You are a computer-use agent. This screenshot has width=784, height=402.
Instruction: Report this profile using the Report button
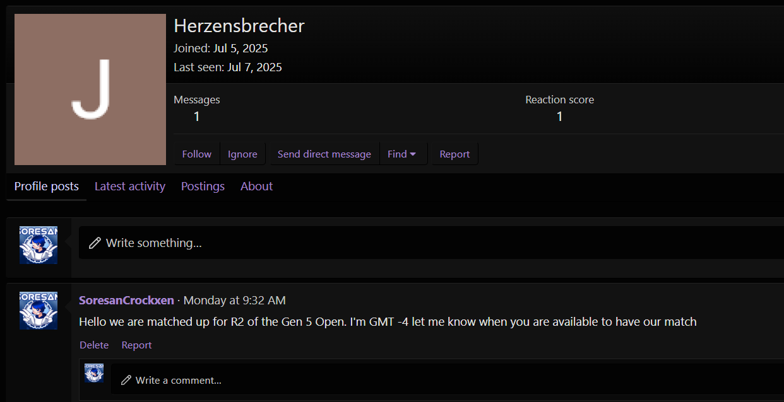(454, 154)
